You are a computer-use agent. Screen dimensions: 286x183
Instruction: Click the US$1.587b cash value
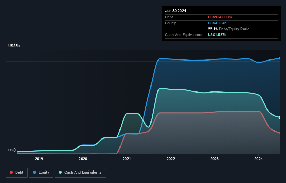(217, 35)
